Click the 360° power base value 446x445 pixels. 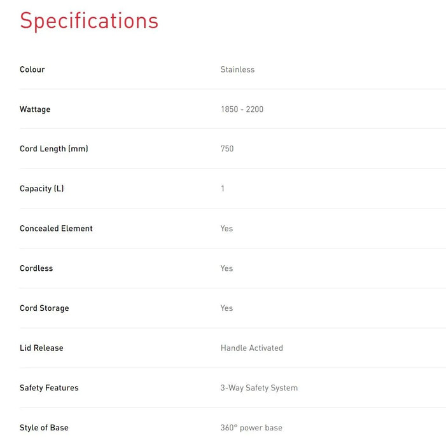[251, 428]
